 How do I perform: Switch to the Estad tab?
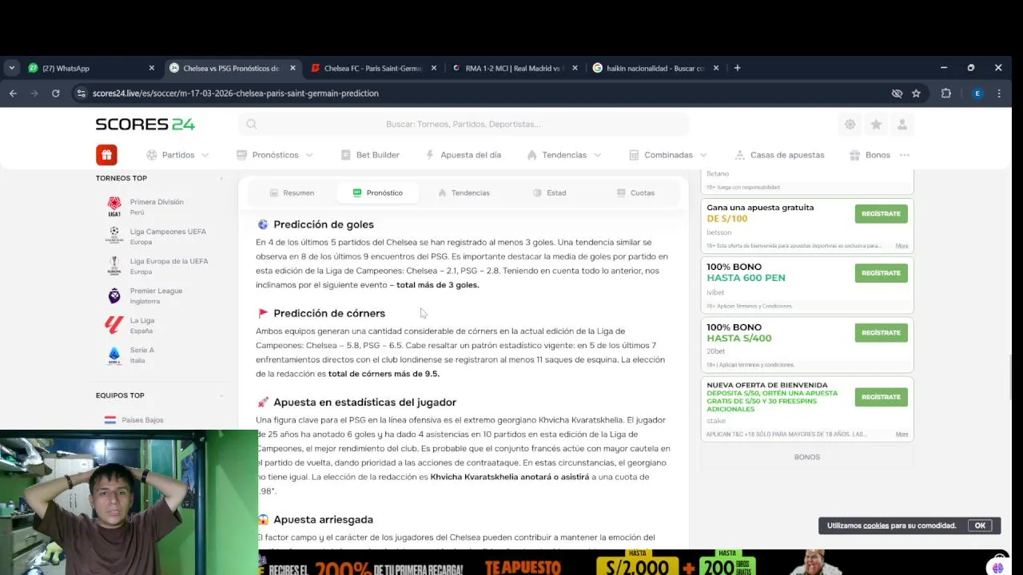pos(550,192)
